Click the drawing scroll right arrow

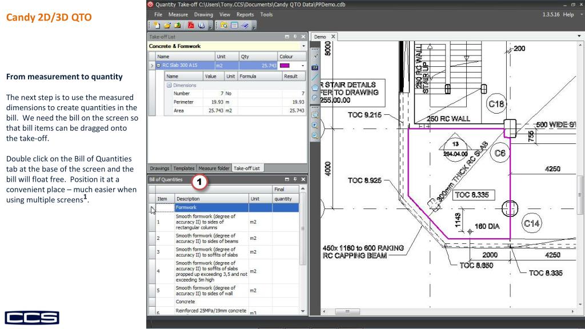[x=572, y=311]
